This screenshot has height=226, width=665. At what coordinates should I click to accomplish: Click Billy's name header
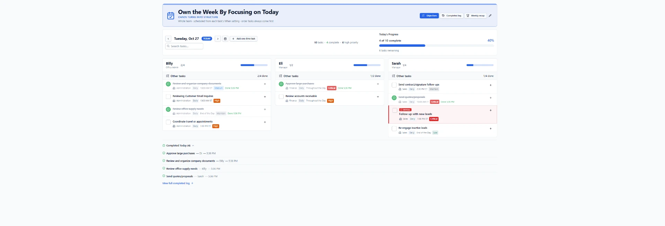click(169, 64)
